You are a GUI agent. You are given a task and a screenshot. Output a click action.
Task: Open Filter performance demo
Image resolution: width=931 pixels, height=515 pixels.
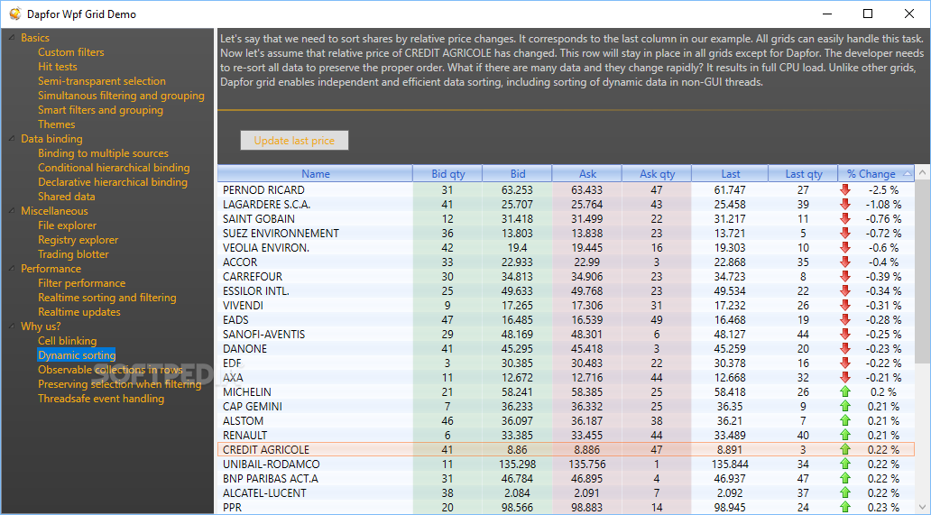tap(81, 283)
